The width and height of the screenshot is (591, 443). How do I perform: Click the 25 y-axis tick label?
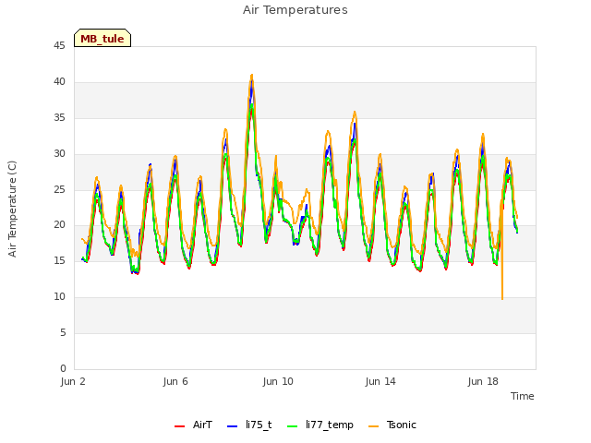pyautogui.click(x=59, y=189)
